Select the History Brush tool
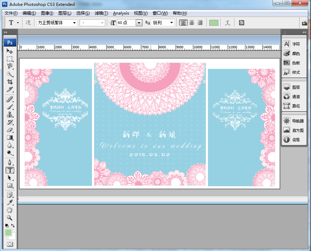Viewport: 311px width, 251px height. (x=9, y=122)
